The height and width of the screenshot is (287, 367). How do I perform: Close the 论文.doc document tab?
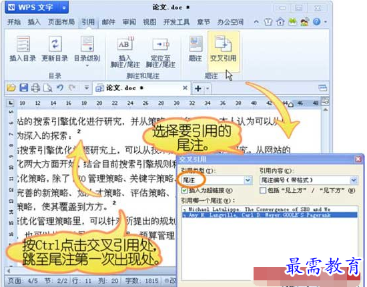(x=185, y=88)
